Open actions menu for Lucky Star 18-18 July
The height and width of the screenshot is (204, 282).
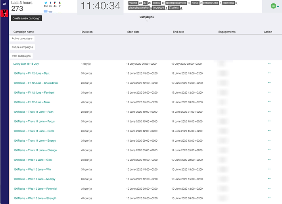pos(269,64)
